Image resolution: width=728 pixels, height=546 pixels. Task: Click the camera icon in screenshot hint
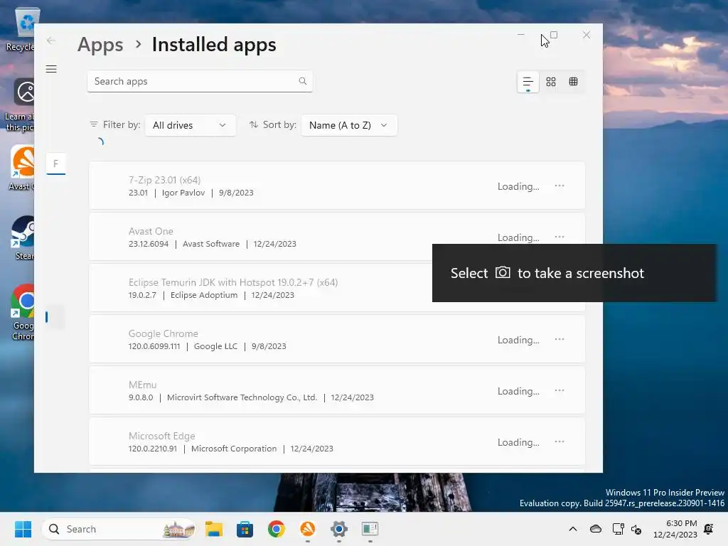coord(503,272)
